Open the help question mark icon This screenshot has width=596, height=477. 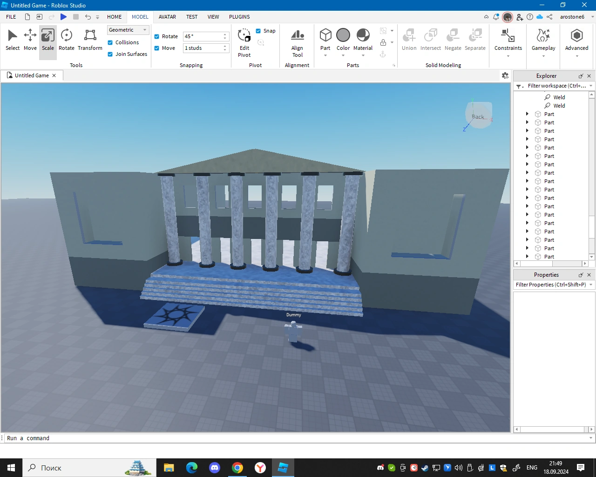pos(530,17)
